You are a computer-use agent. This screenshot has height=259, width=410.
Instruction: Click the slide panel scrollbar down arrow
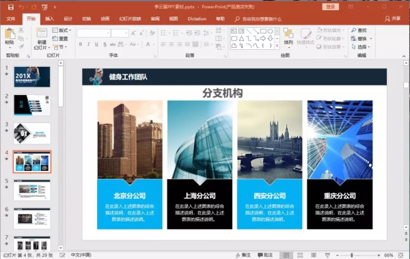pyautogui.click(x=61, y=248)
